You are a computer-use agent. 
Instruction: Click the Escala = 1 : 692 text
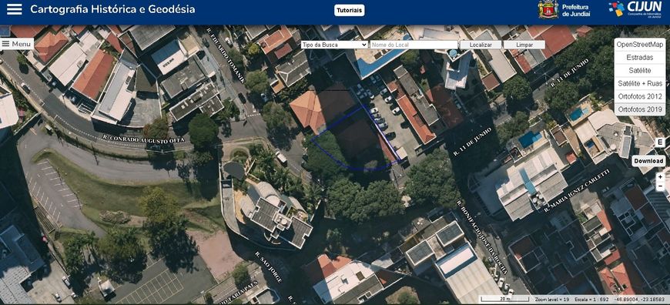[x=591, y=299]
